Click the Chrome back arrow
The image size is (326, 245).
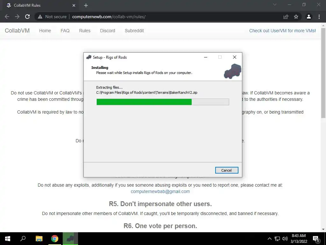[x=7, y=17]
